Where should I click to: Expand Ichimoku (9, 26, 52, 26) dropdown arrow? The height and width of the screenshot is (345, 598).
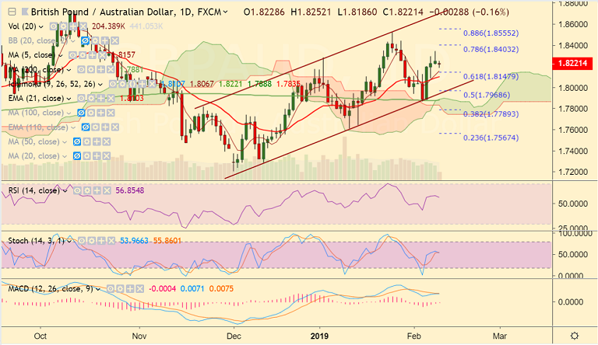pyautogui.click(x=100, y=85)
